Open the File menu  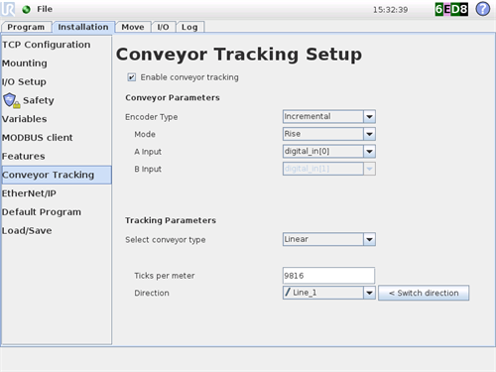pos(45,9)
